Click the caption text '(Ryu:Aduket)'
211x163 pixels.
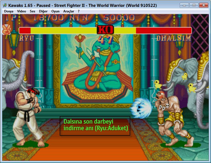[x=111, y=128]
